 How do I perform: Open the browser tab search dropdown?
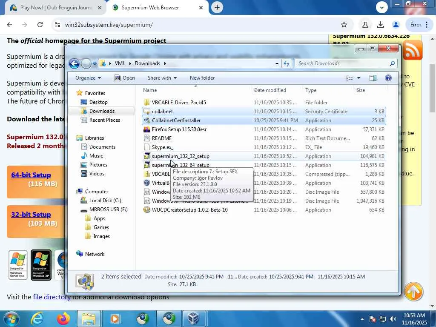382,8
